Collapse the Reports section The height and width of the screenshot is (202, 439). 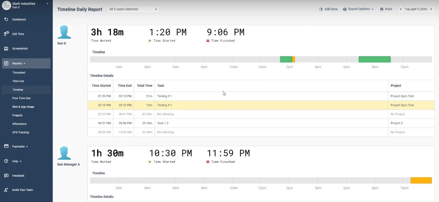pyautogui.click(x=24, y=63)
